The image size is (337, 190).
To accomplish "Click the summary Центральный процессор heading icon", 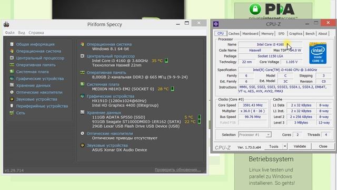I will click(x=82, y=56).
